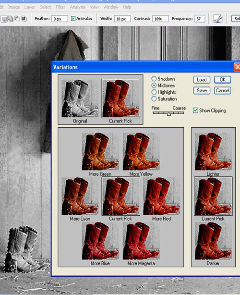Select the Add to selection icon
Image resolution: width=240 pixels, height=295 pixels.
[x=11, y=19]
